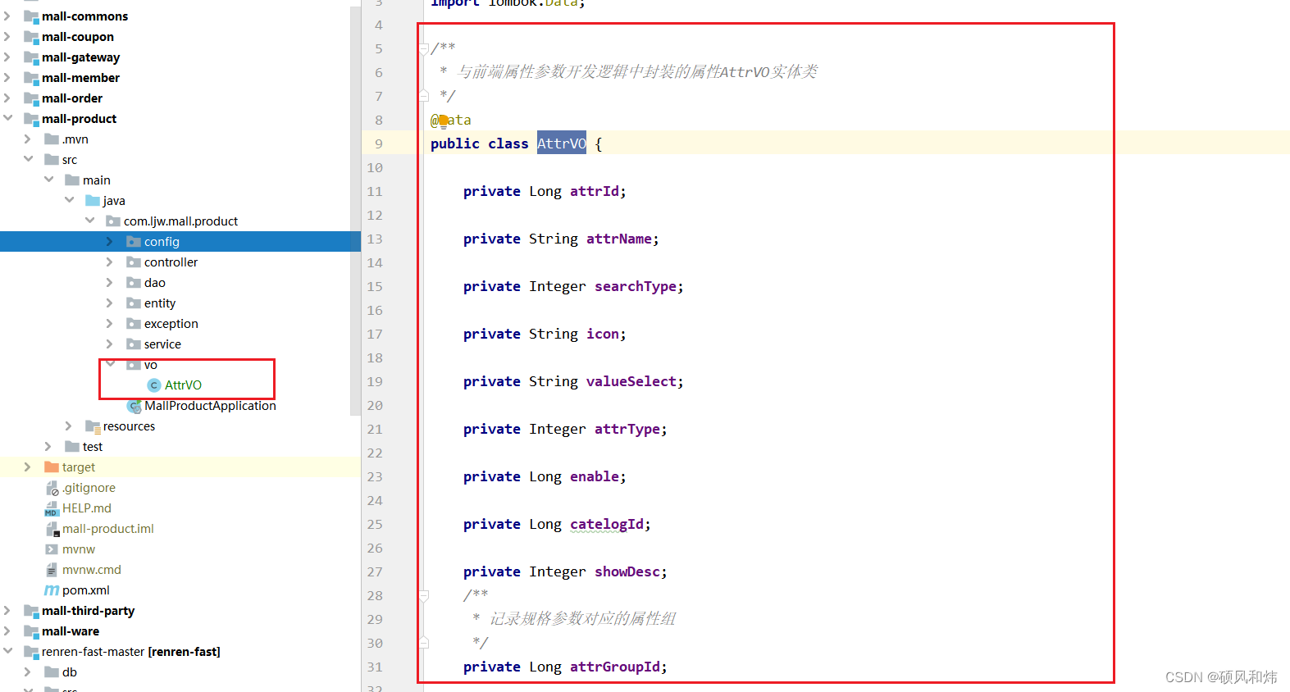Click the .gitignore file icon

pos(52,488)
